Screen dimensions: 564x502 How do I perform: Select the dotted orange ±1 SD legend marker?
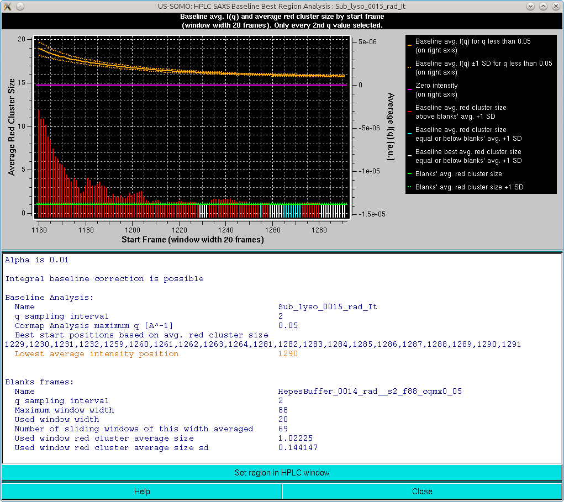pos(410,67)
